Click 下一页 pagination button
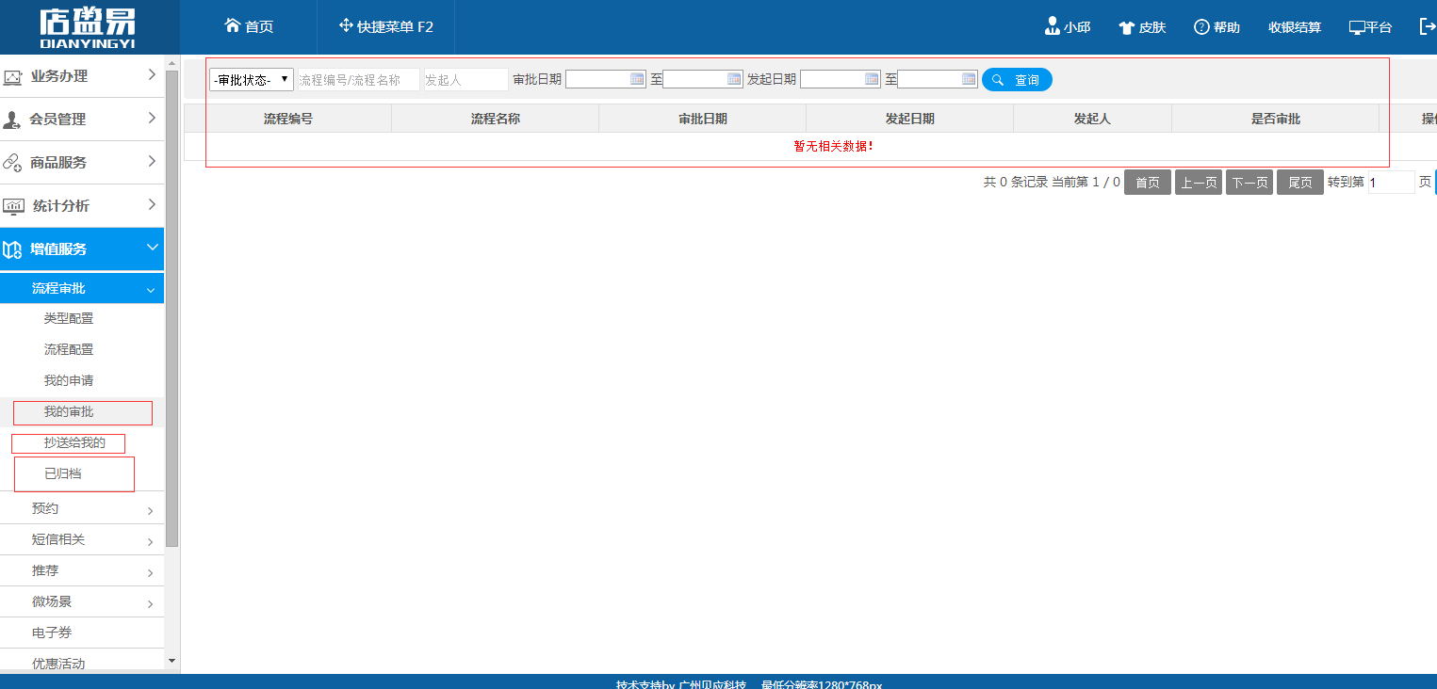Image resolution: width=1437 pixels, height=689 pixels. click(1249, 183)
